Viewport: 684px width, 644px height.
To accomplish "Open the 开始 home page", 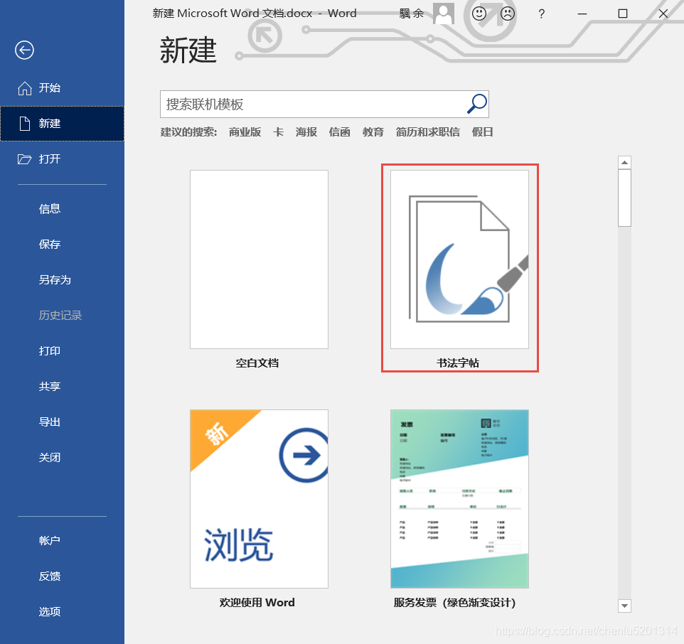I will (62, 88).
